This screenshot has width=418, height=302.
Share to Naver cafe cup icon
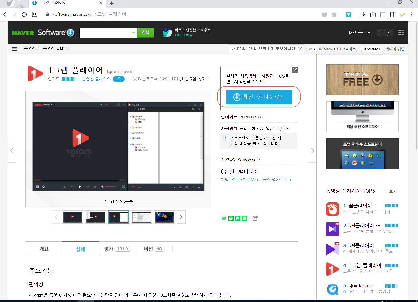(x=231, y=218)
